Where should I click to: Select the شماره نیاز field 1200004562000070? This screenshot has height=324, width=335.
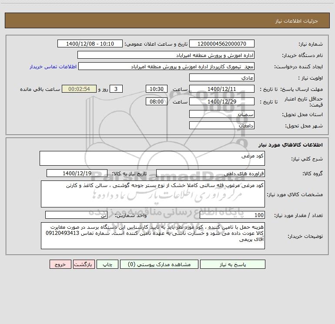click(x=222, y=43)
